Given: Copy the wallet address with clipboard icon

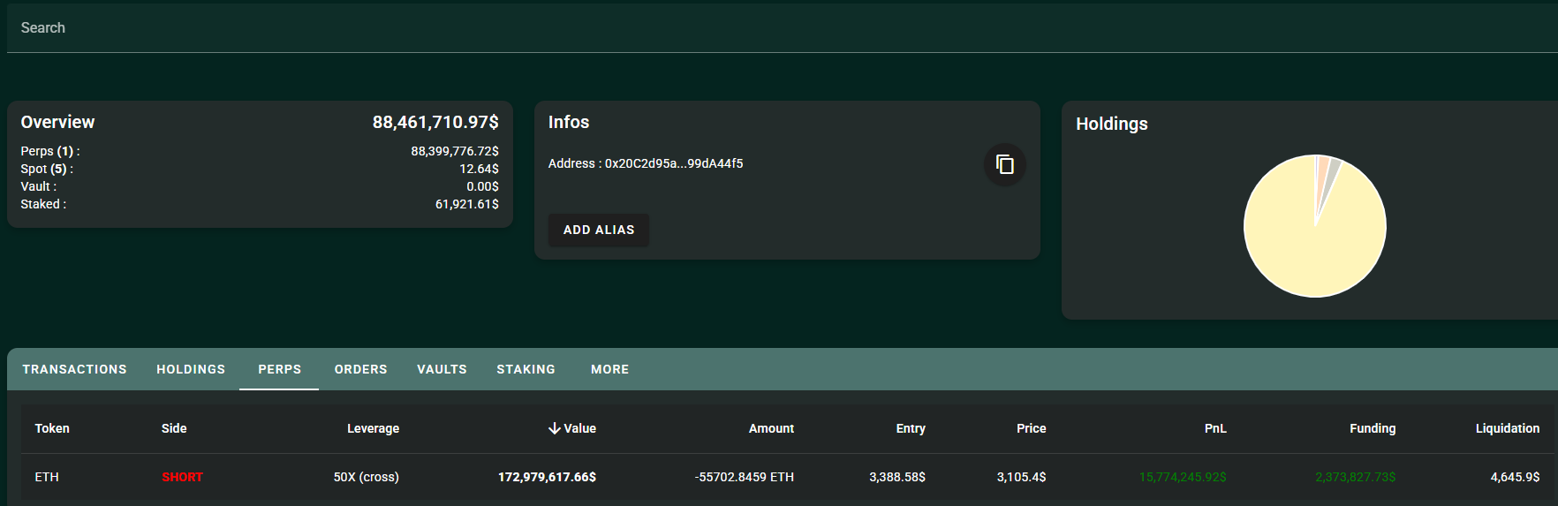Looking at the screenshot, I should (x=1004, y=164).
